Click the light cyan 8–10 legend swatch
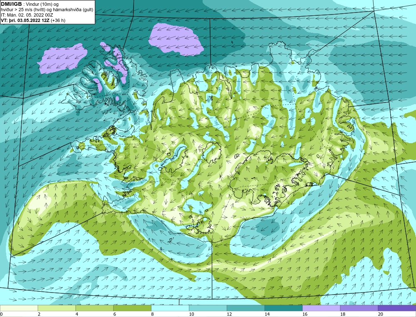Image resolution: width=416 pixels, height=317 pixels. [x=170, y=308]
